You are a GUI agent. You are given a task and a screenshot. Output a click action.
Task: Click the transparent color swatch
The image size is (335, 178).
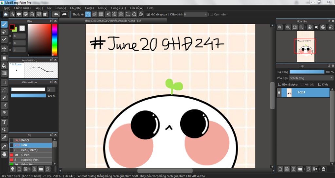coord(22,28)
